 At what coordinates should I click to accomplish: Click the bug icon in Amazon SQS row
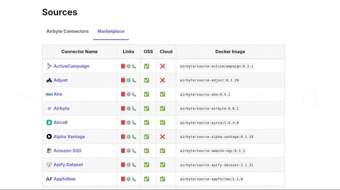(134, 151)
